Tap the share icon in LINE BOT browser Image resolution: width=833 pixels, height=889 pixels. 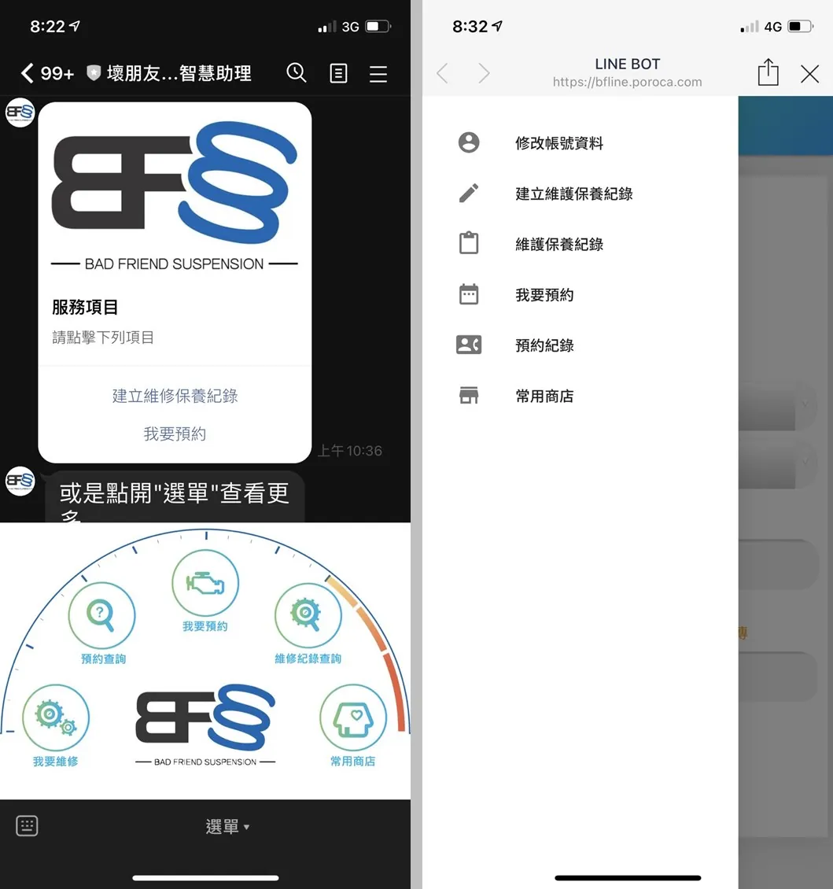(768, 73)
